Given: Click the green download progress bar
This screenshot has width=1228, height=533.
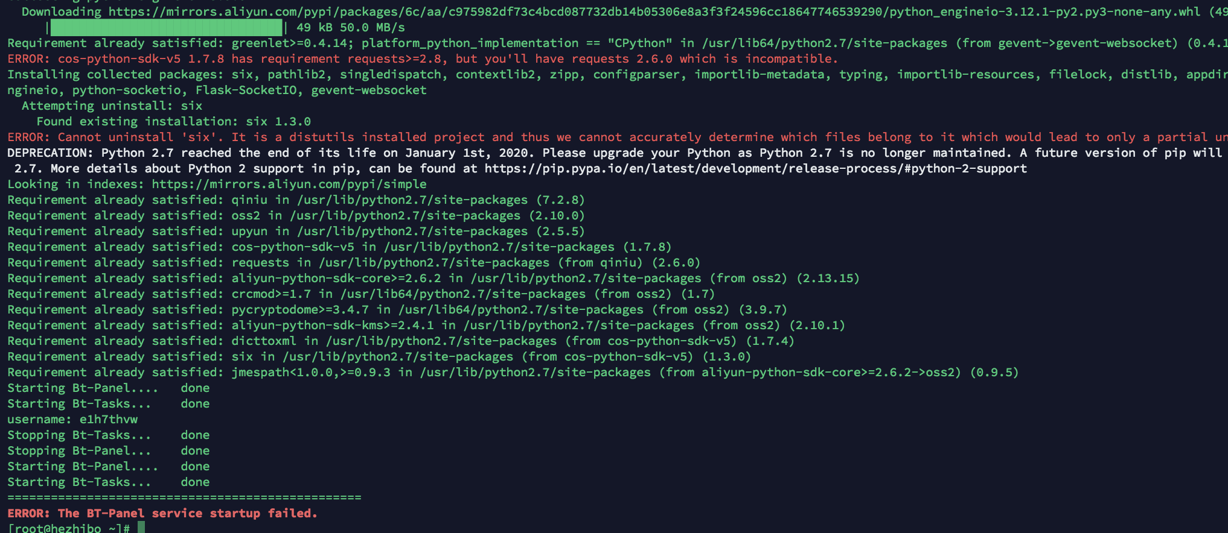Looking at the screenshot, I should (x=166, y=27).
